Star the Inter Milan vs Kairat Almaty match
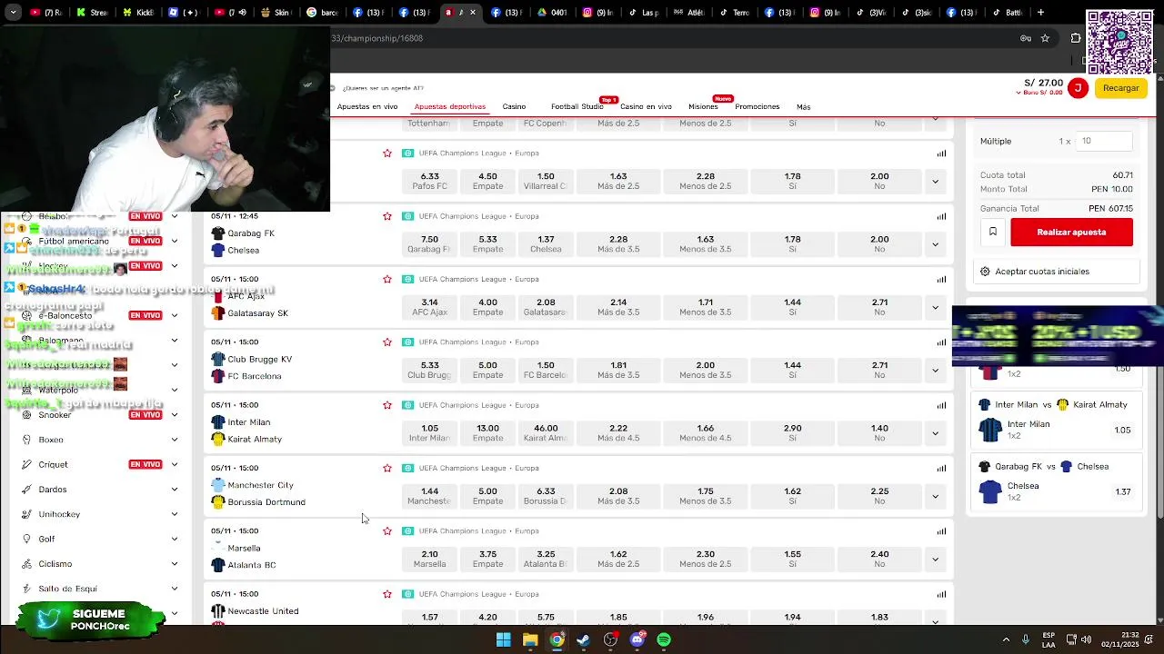1164x654 pixels. [387, 405]
